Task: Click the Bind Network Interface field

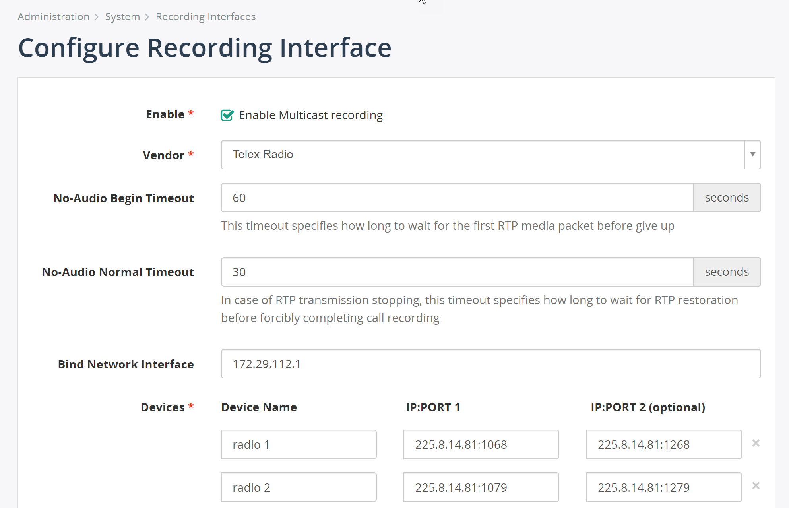Action: tap(491, 364)
